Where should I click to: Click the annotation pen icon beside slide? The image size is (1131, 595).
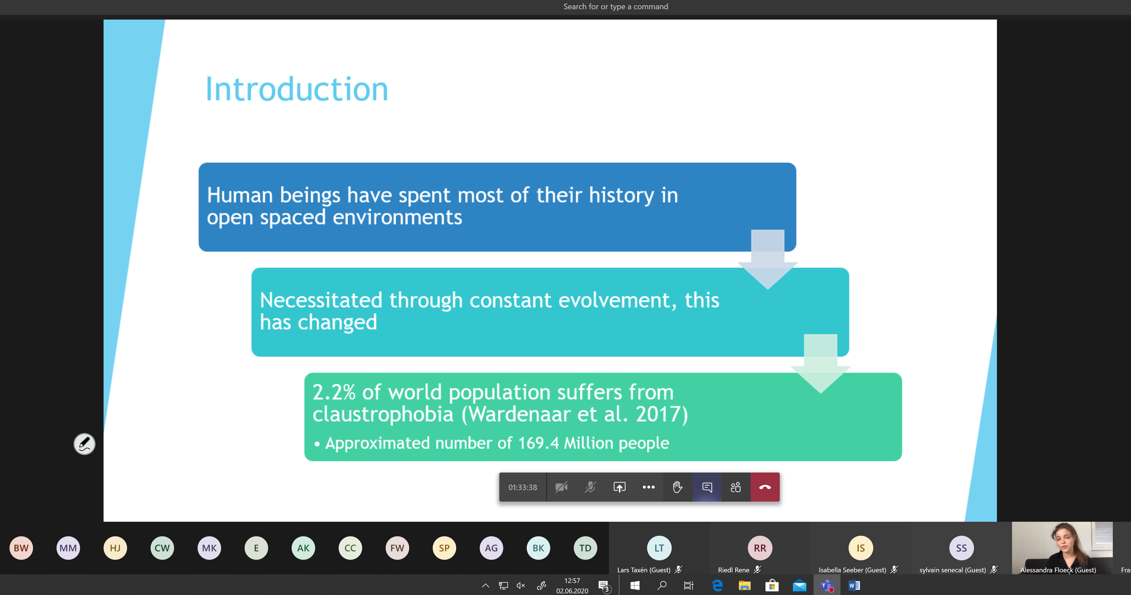(84, 444)
